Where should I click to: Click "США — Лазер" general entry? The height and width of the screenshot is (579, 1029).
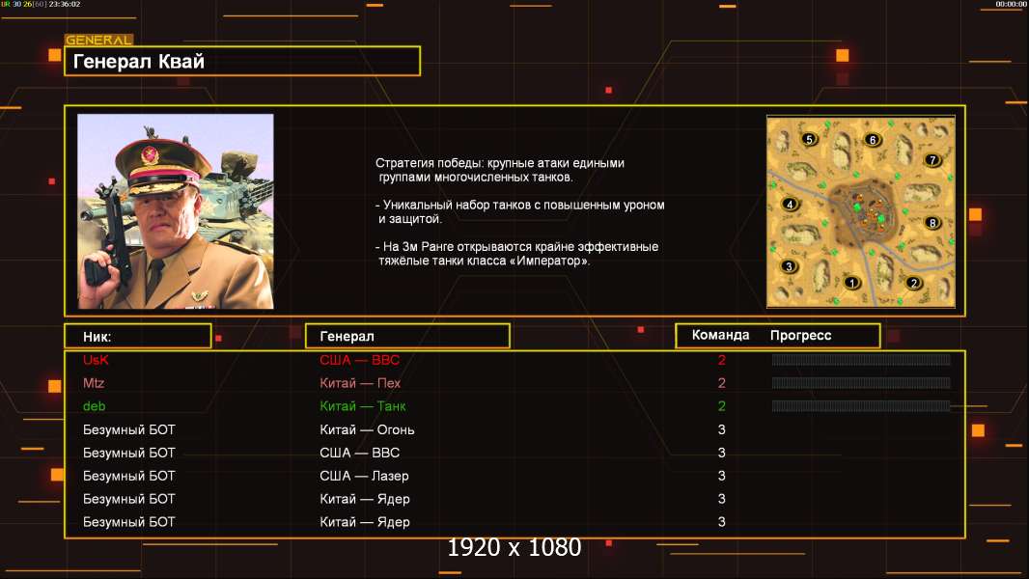pos(364,476)
